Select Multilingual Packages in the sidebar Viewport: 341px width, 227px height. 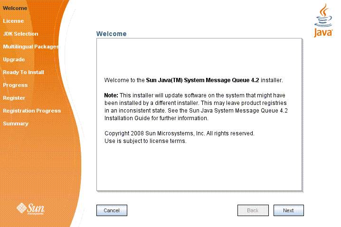tap(30, 47)
